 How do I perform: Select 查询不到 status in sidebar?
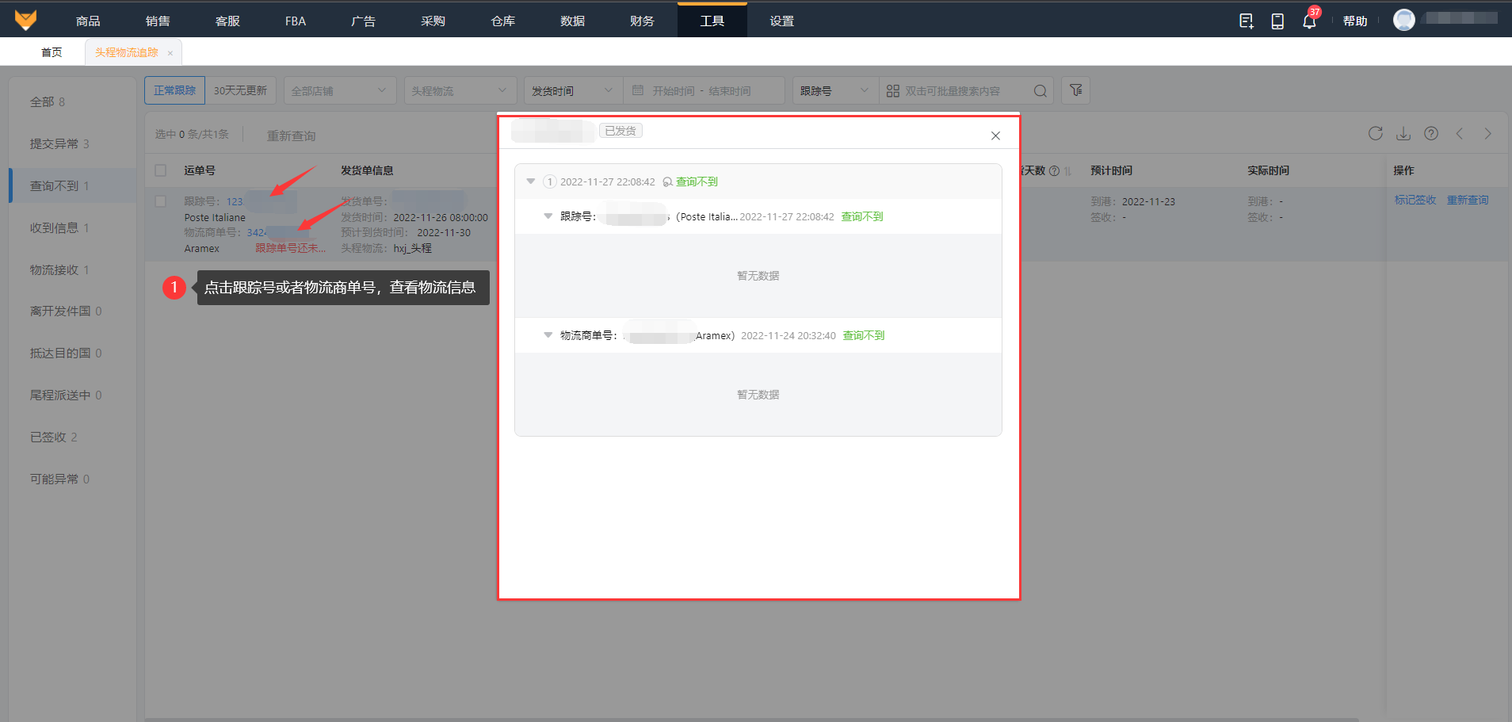73,185
